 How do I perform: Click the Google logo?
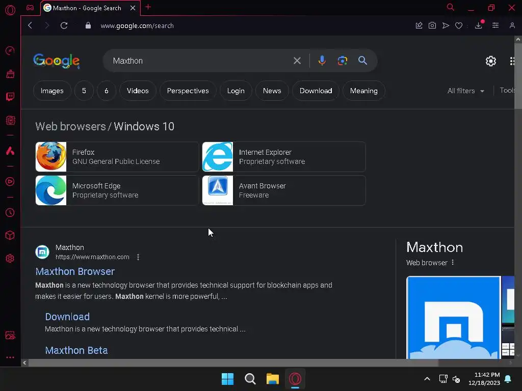tap(57, 61)
